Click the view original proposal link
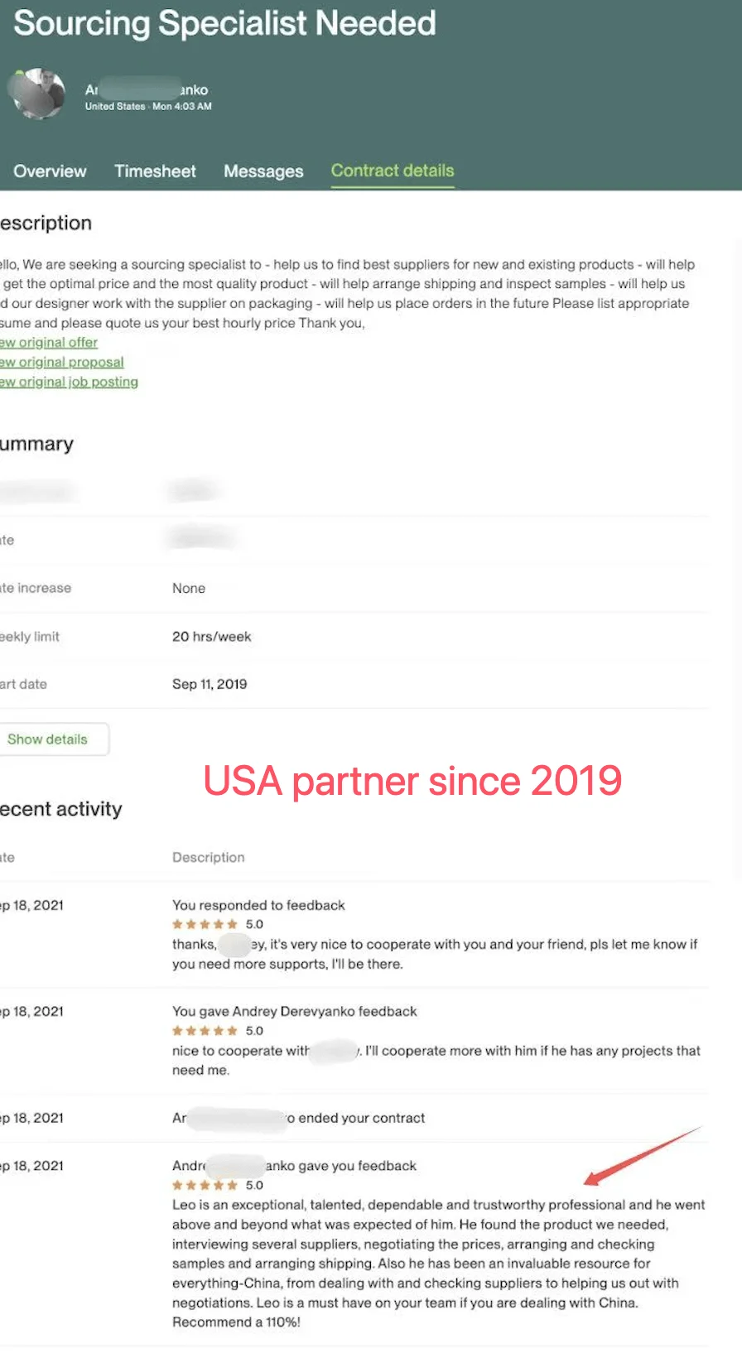The image size is (742, 1353). (x=62, y=363)
